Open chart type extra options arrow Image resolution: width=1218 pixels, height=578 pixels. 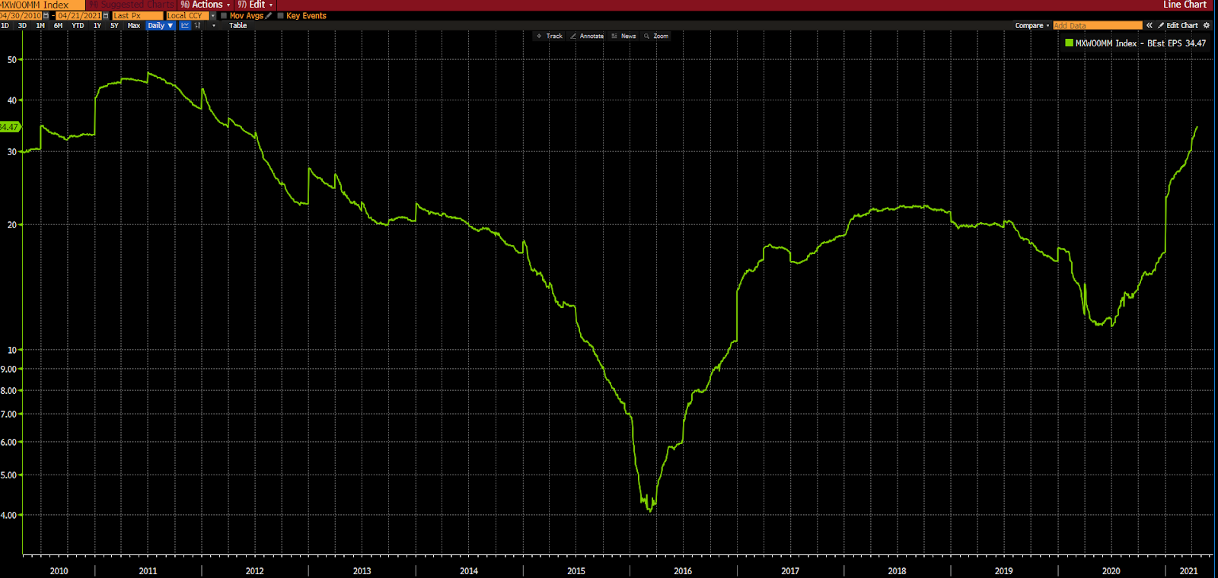[214, 25]
